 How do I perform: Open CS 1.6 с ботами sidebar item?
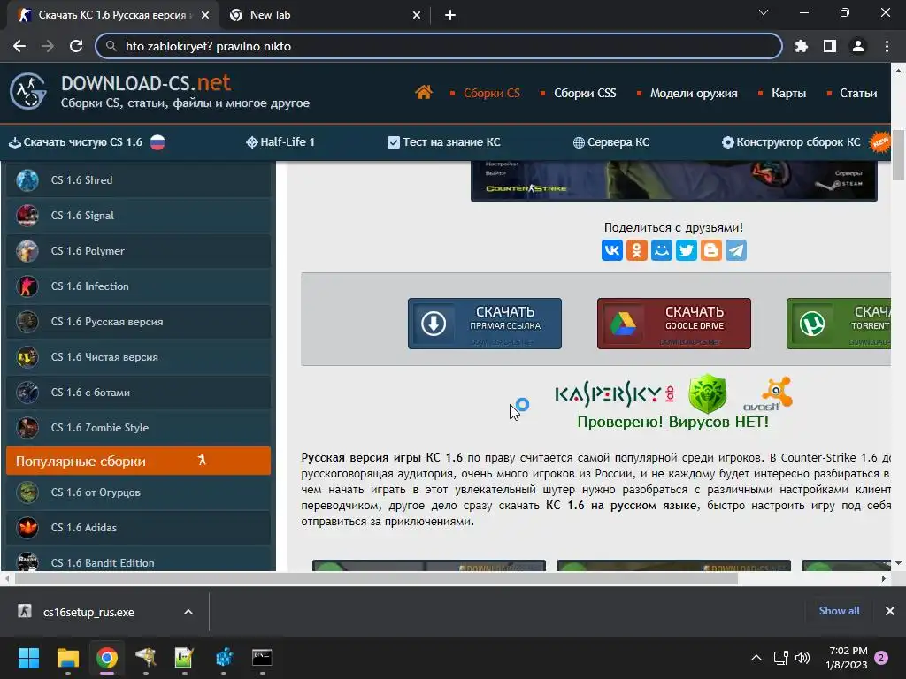[x=138, y=393]
